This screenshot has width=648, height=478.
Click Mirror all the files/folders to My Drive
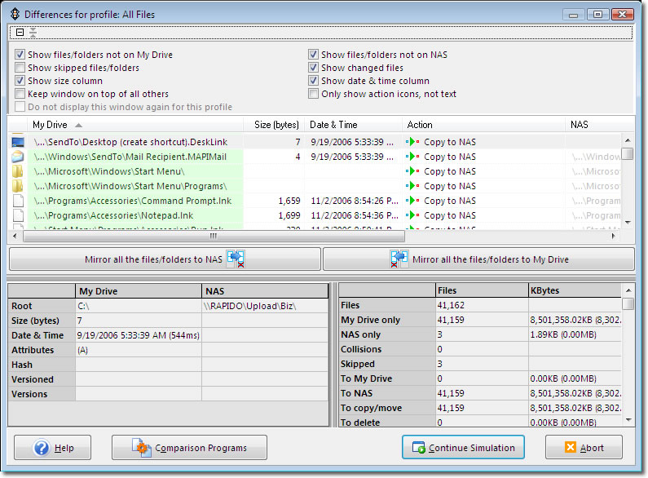pyautogui.click(x=478, y=259)
